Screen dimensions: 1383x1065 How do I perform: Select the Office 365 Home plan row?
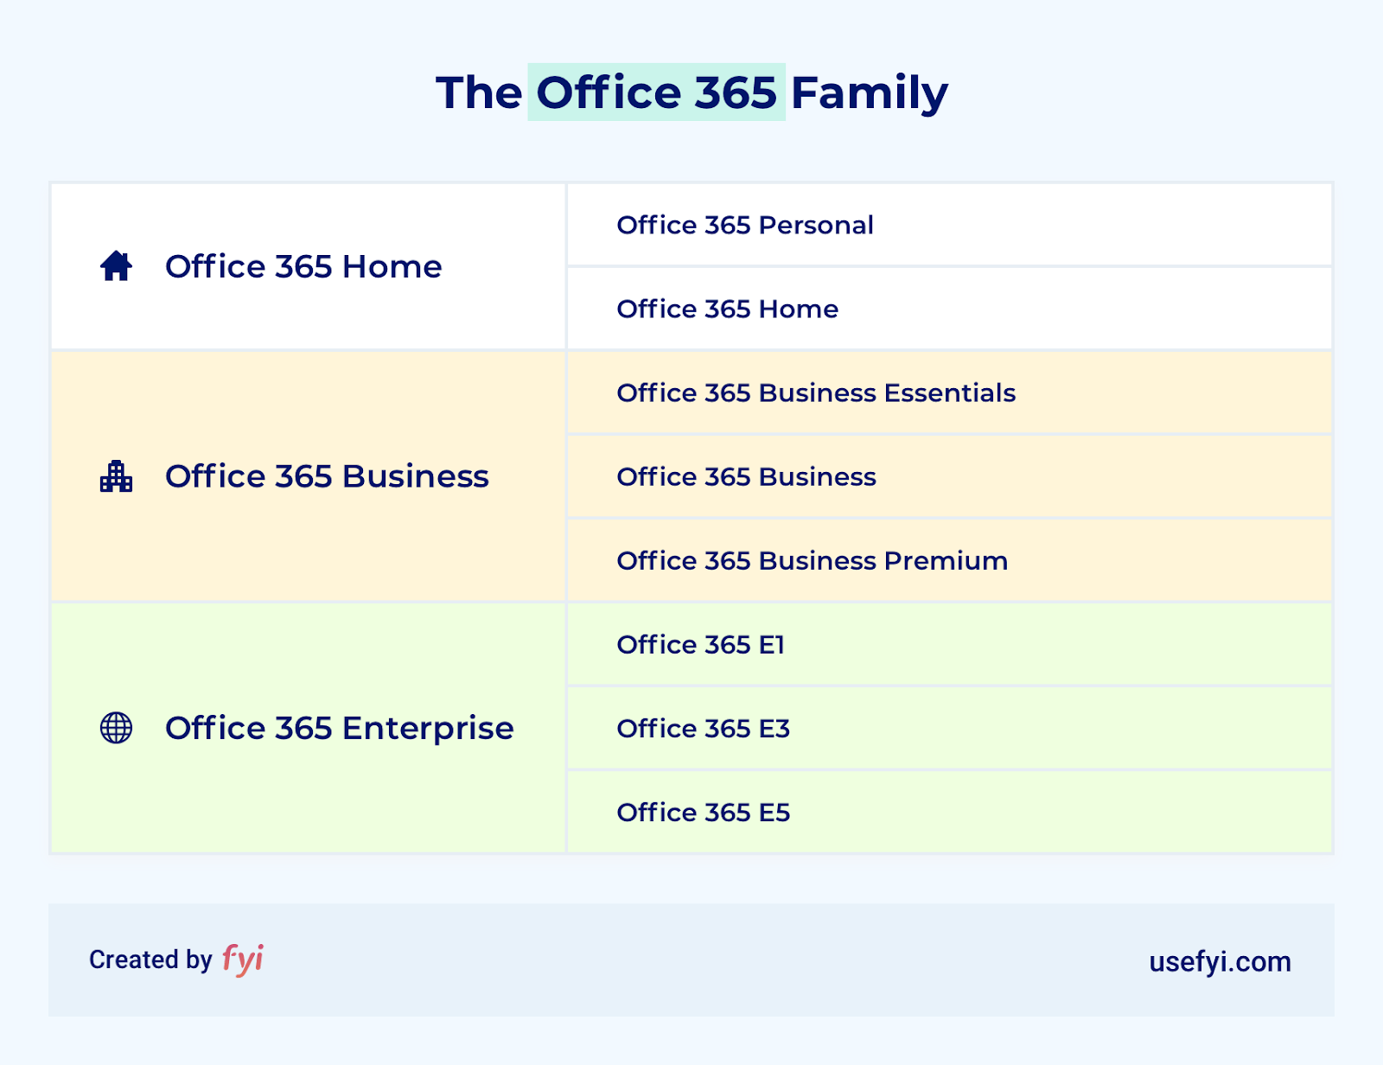[x=727, y=309]
